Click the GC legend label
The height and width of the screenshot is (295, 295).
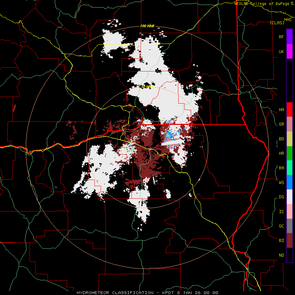281,226
